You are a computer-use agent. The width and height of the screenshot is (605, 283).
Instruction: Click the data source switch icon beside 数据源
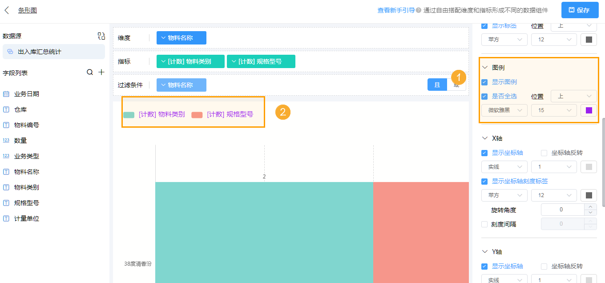(x=101, y=36)
